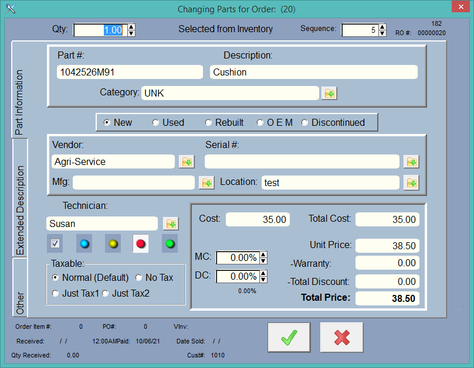Open the Location lookup folder icon
Viewport: 474px width, 368px height.
coord(411,183)
